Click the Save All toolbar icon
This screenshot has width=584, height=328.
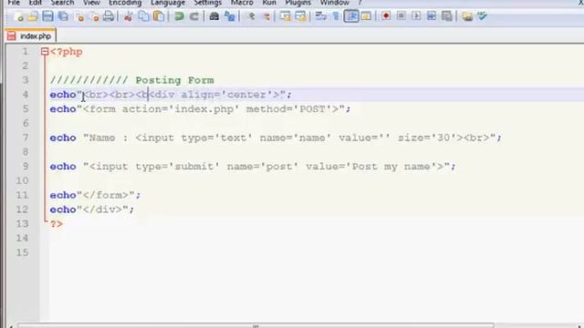tap(63, 16)
